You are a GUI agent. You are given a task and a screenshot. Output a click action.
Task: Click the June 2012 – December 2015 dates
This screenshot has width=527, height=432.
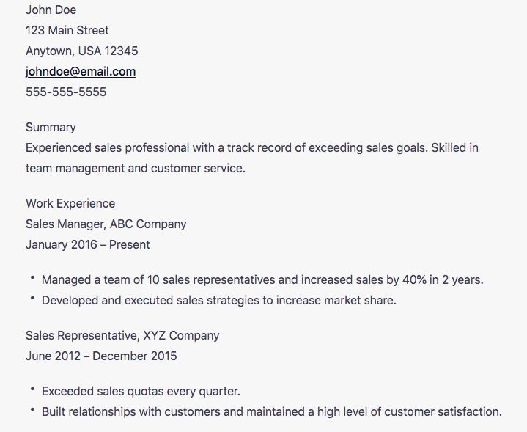click(101, 356)
